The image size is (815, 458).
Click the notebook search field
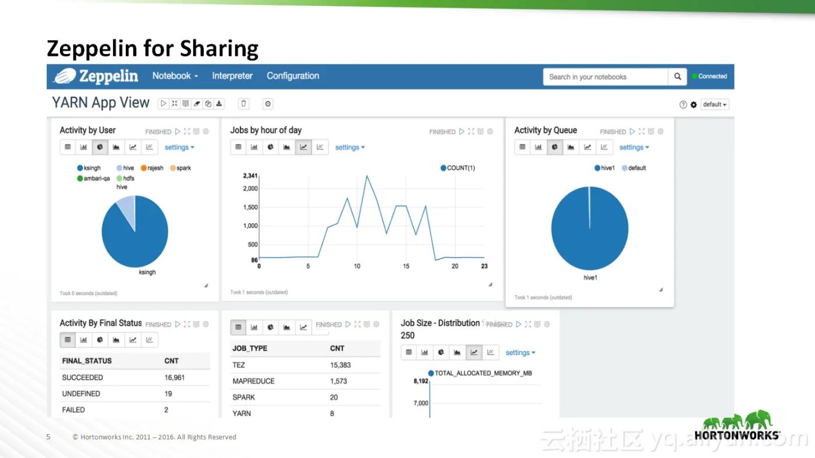click(x=606, y=77)
